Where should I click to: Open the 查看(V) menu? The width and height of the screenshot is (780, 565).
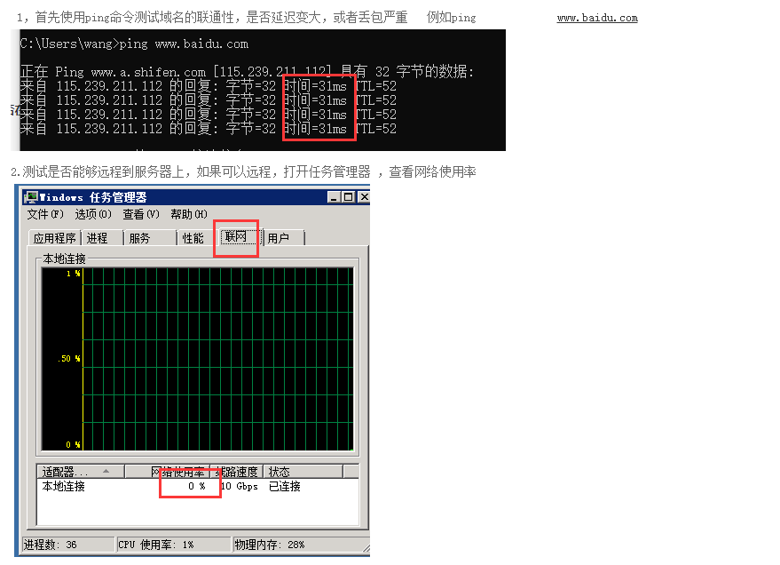[141, 214]
